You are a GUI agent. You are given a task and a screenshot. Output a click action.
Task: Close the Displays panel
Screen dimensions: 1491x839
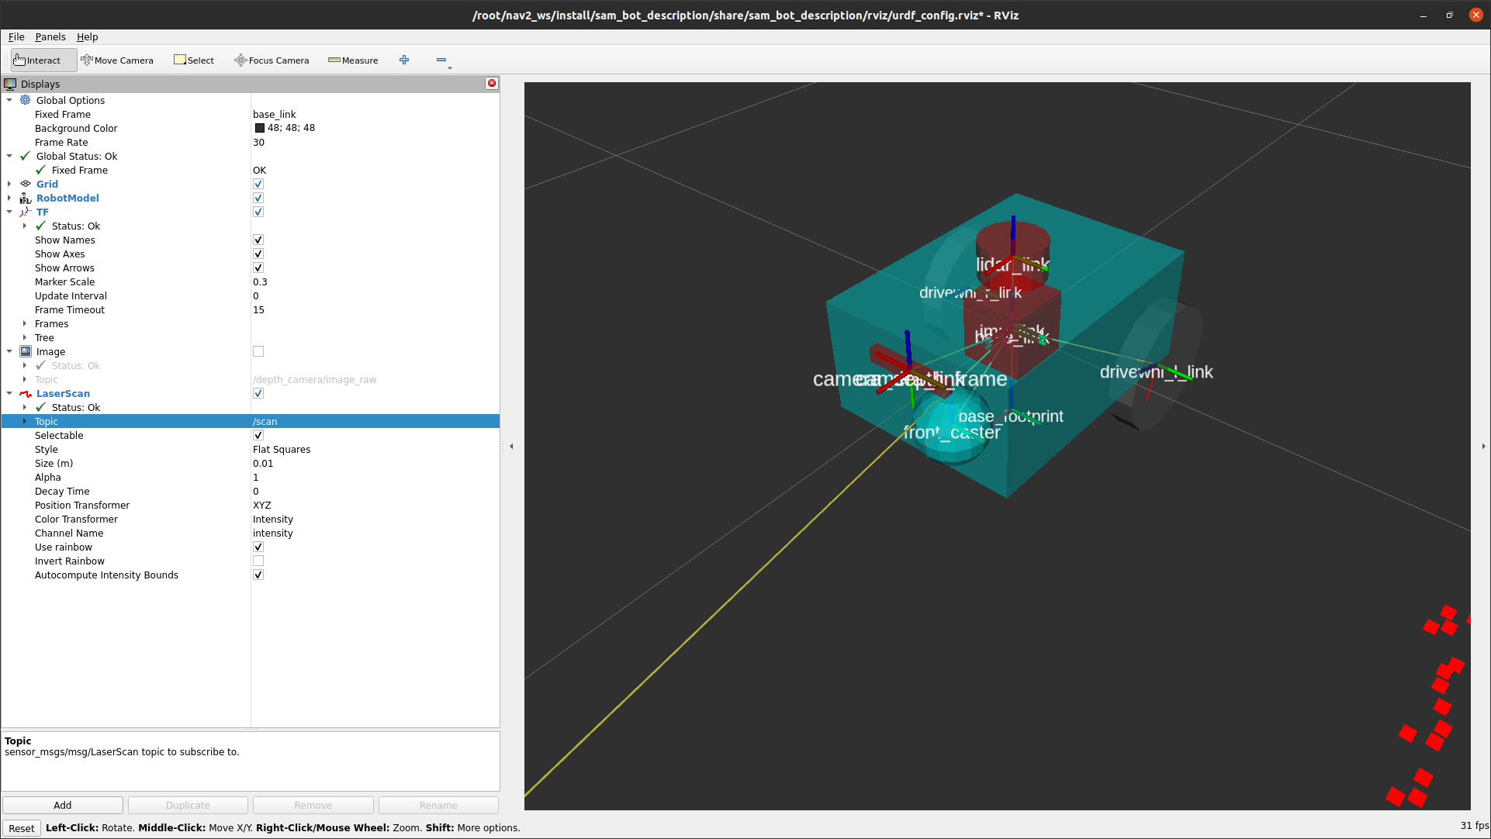[x=492, y=83]
